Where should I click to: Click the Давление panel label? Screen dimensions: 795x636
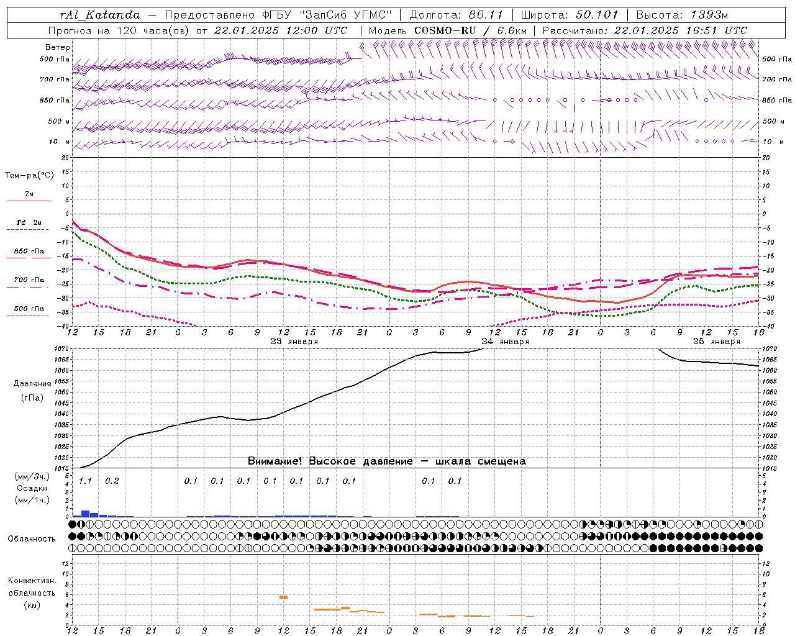pyautogui.click(x=32, y=384)
